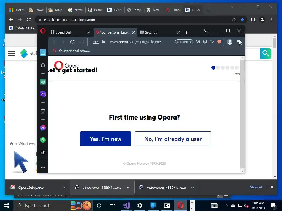Open shopping bag icon in Opera sidebar
The image size is (282, 211).
pos(43,111)
